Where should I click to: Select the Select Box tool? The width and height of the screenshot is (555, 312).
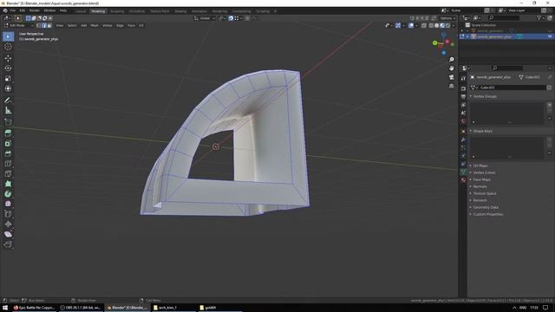pyautogui.click(x=8, y=36)
